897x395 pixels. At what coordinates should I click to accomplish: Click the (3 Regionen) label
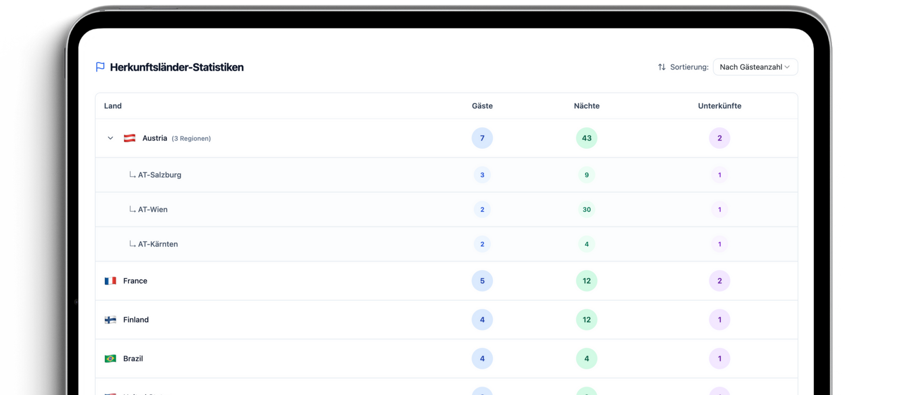191,138
